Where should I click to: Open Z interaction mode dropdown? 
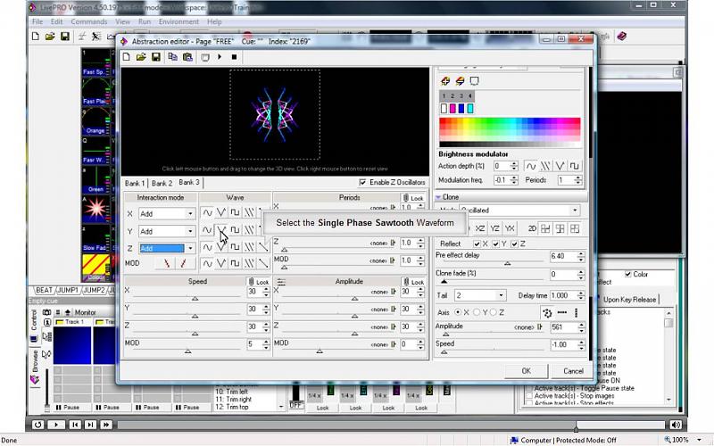[190, 249]
